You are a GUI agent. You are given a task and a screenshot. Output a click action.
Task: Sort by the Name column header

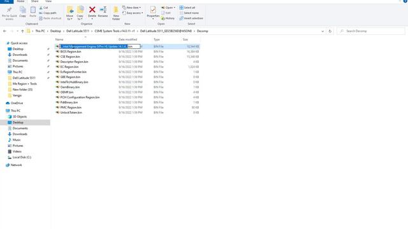point(59,39)
